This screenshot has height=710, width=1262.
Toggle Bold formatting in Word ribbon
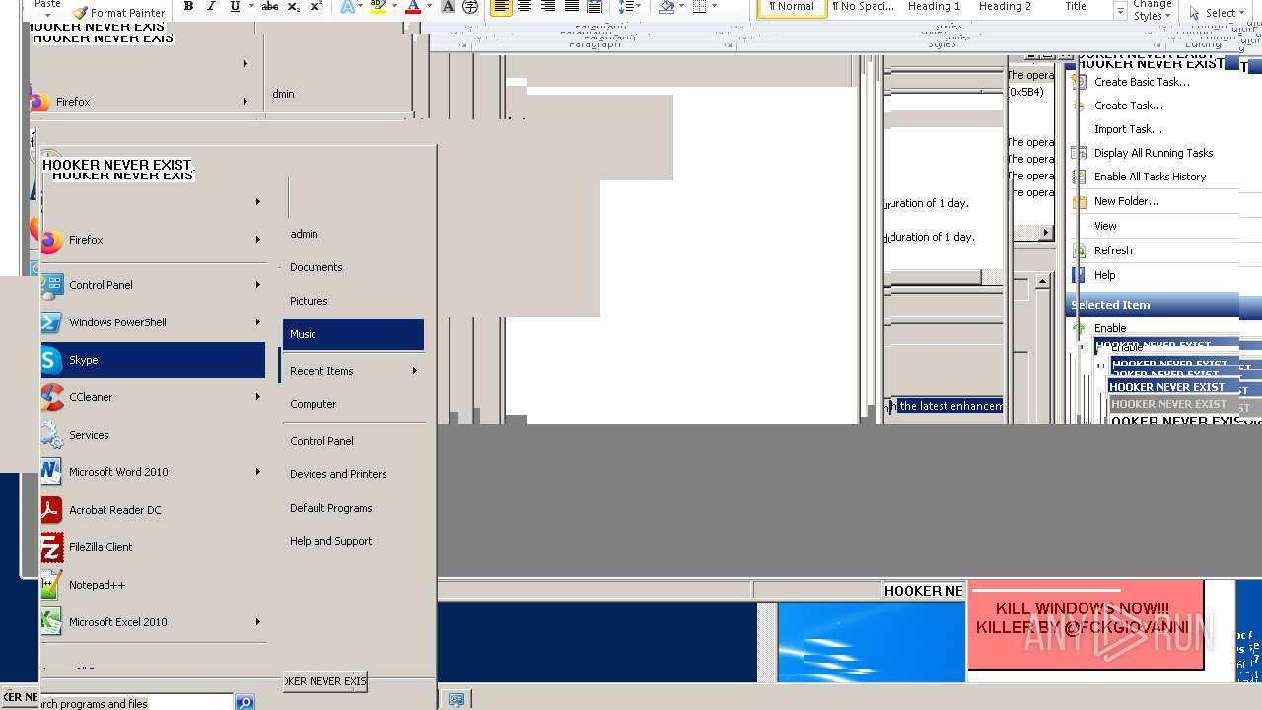pyautogui.click(x=188, y=6)
